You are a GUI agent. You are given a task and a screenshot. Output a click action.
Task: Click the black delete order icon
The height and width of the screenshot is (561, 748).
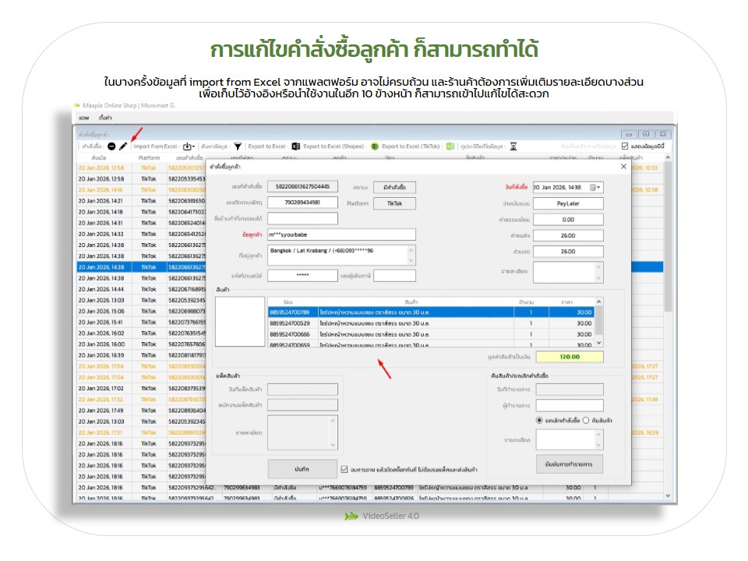pos(112,146)
